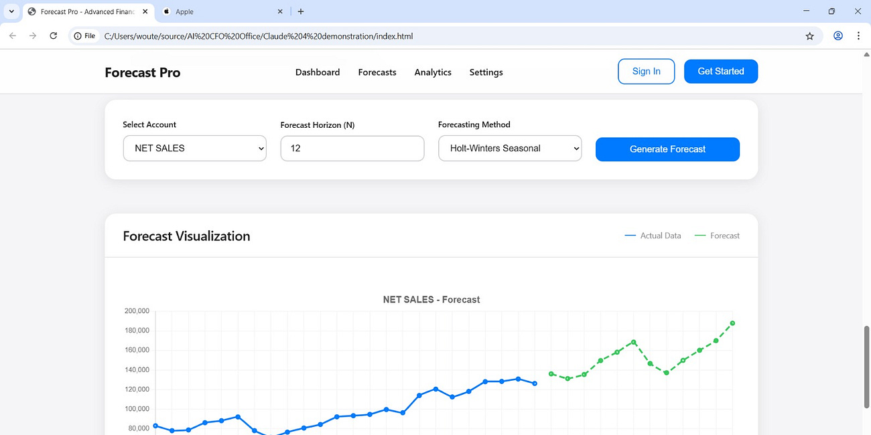Switch to the Apple tab
This screenshot has width=871, height=435.
click(223, 11)
